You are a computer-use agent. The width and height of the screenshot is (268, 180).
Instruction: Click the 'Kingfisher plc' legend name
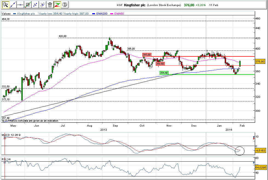point(26,14)
